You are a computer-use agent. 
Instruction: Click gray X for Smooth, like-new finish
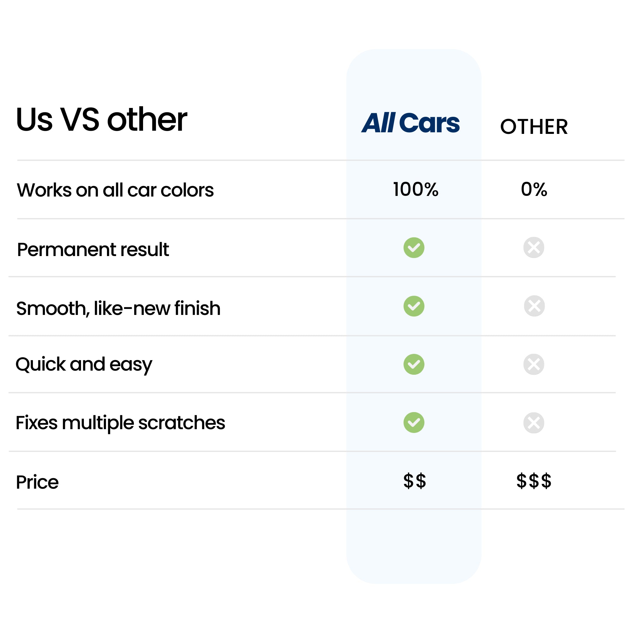point(534,306)
